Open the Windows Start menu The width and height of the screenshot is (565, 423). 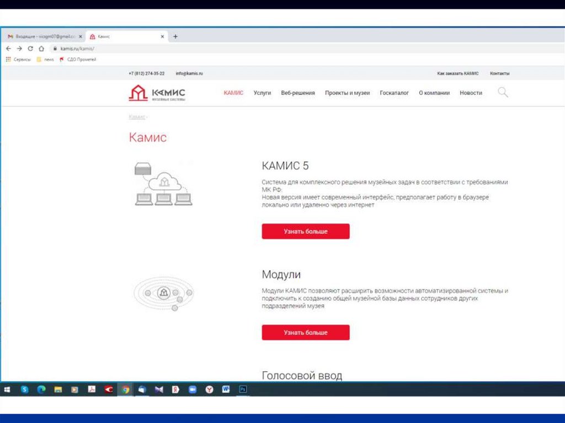(x=7, y=389)
